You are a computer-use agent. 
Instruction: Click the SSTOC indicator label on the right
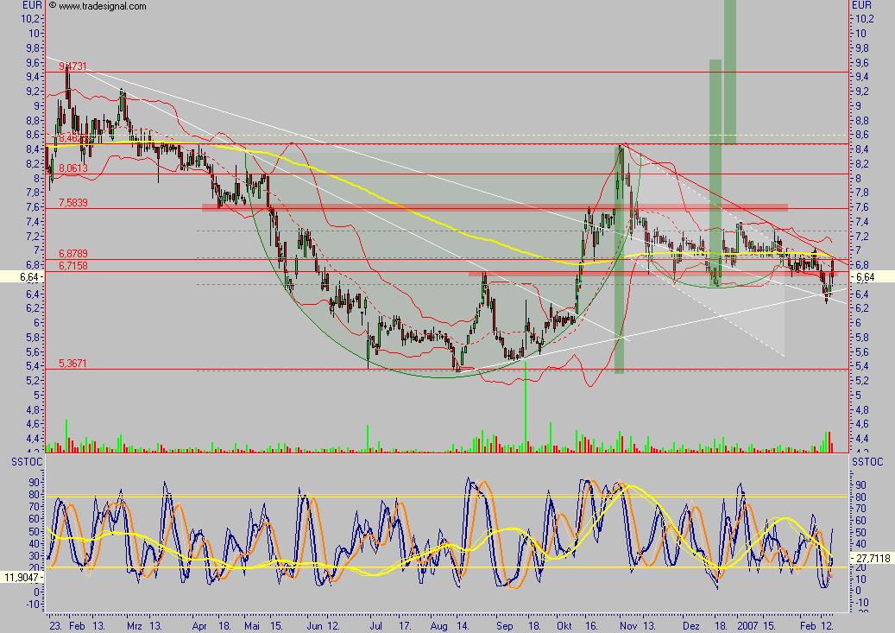tap(867, 462)
